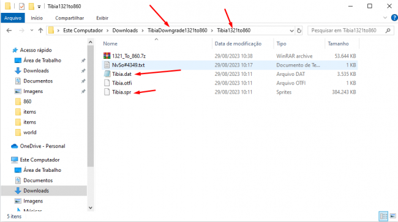Click the navigation pane scrollbar thumb

(x=91, y=106)
